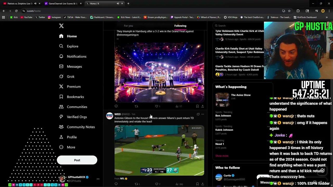Click the X logo above the Home link

pyautogui.click(x=61, y=26)
